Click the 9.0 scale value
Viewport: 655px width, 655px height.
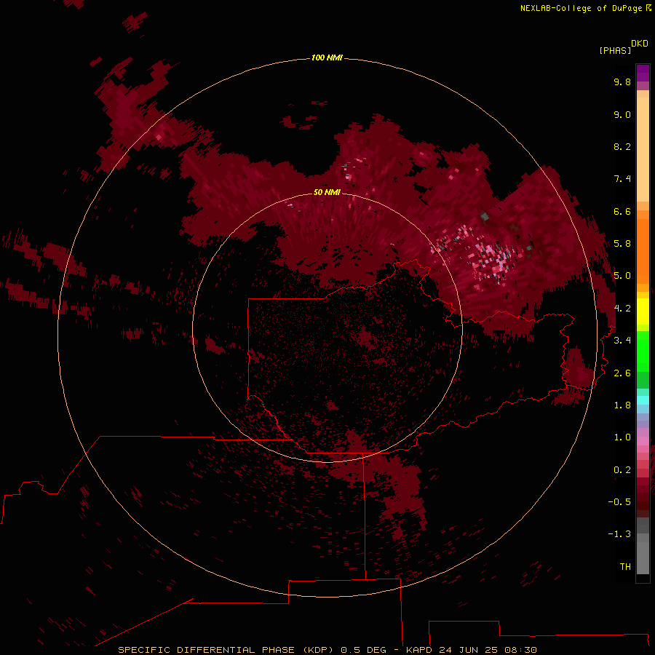tap(622, 114)
